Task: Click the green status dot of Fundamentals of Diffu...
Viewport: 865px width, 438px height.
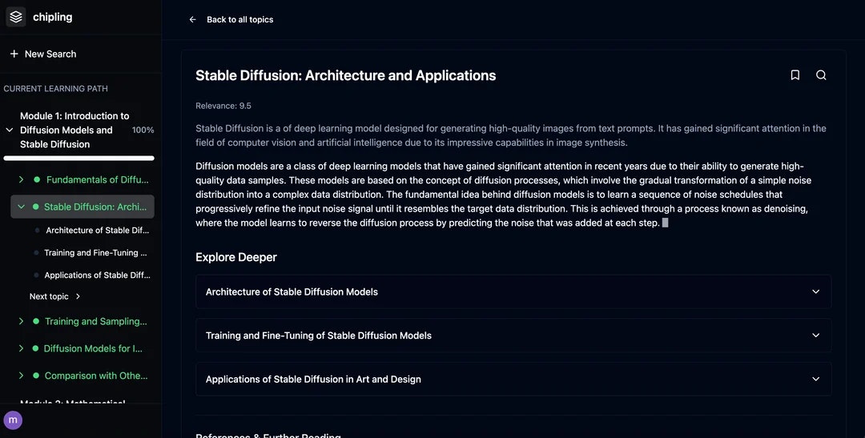Action: [37, 179]
